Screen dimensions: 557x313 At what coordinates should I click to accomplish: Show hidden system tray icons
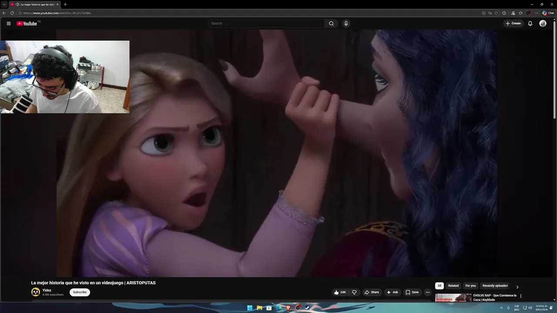(x=501, y=308)
